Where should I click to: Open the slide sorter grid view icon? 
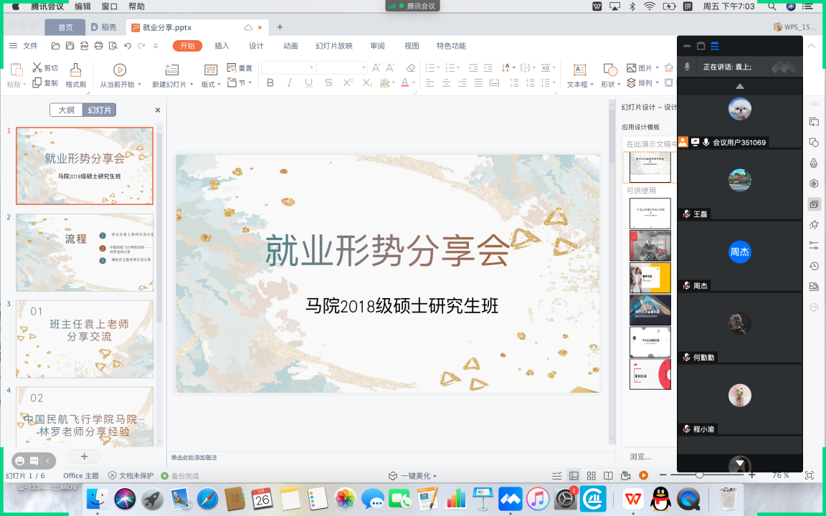click(x=591, y=476)
